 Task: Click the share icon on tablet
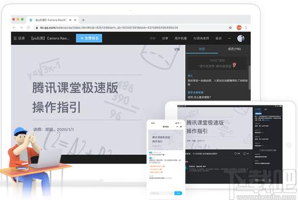click(x=245, y=153)
